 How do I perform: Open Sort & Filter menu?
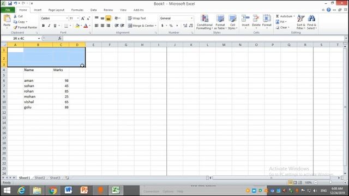(301, 22)
